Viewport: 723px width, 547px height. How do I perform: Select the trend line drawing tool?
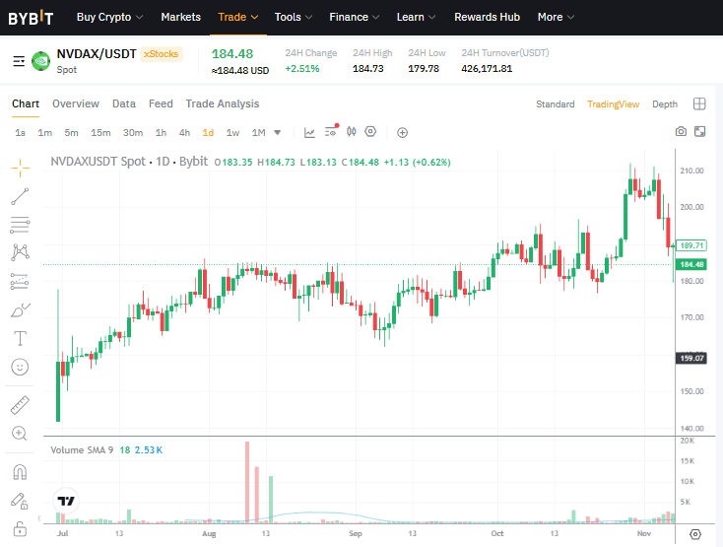pyautogui.click(x=20, y=196)
